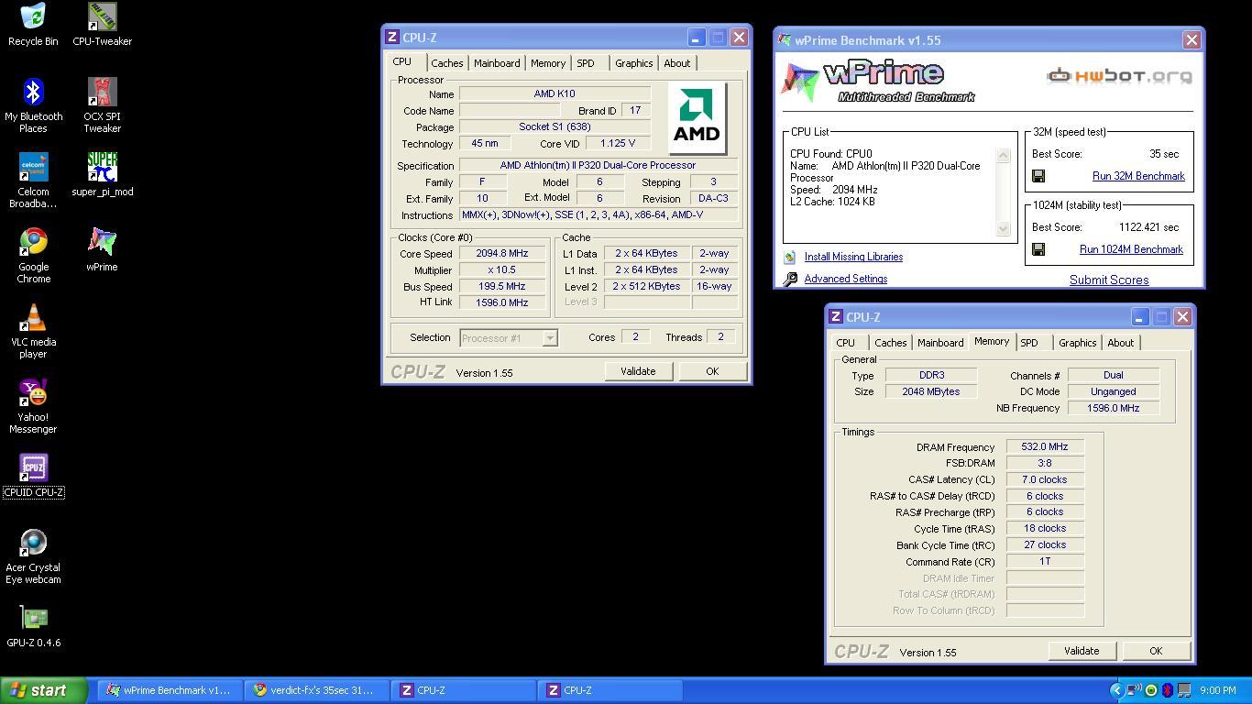Screen dimensions: 1252x704
Task: Launch the GPU-Z 0.4.6 desktop icon
Action: coord(33,626)
